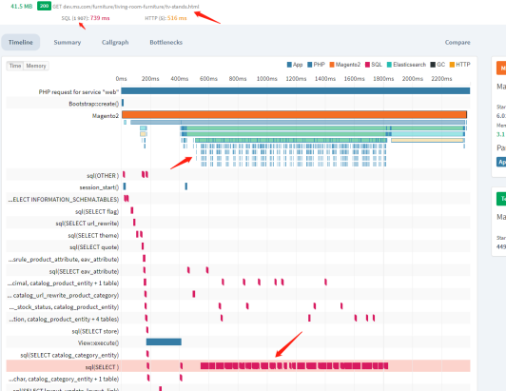Screen dimensions: 506x391
Task: Select the Memory view toggle
Action: tap(36, 66)
